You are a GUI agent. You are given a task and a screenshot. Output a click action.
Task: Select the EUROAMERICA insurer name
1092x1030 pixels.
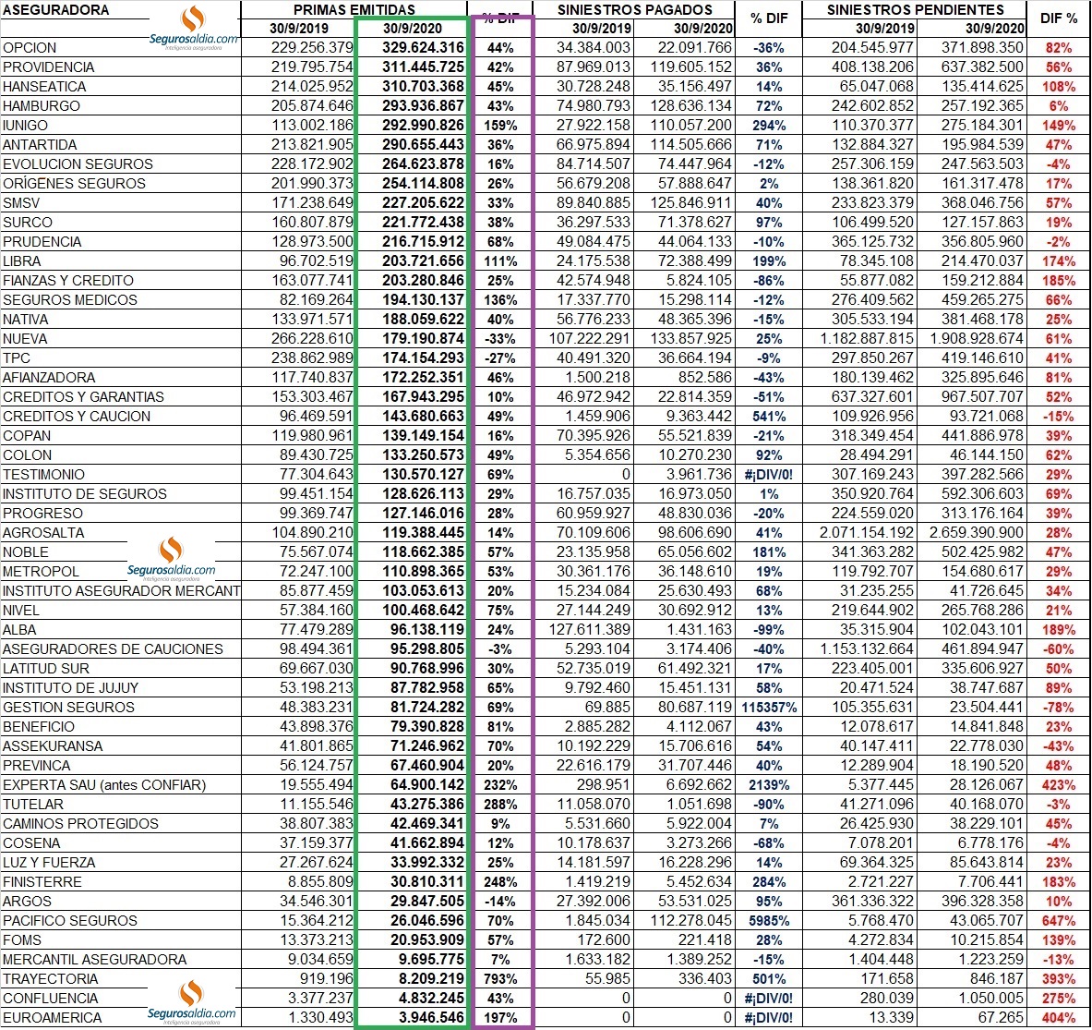click(53, 1018)
